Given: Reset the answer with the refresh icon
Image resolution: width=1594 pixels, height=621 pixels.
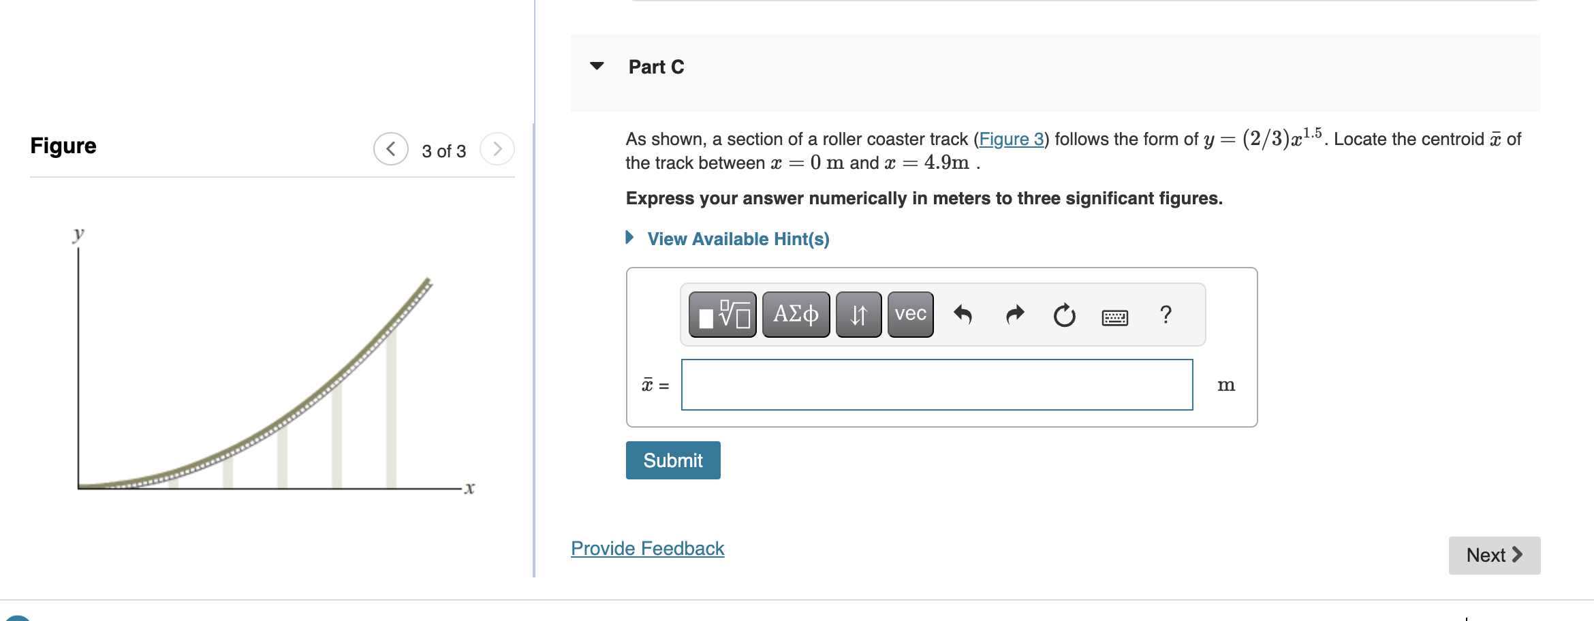Looking at the screenshot, I should [1063, 316].
